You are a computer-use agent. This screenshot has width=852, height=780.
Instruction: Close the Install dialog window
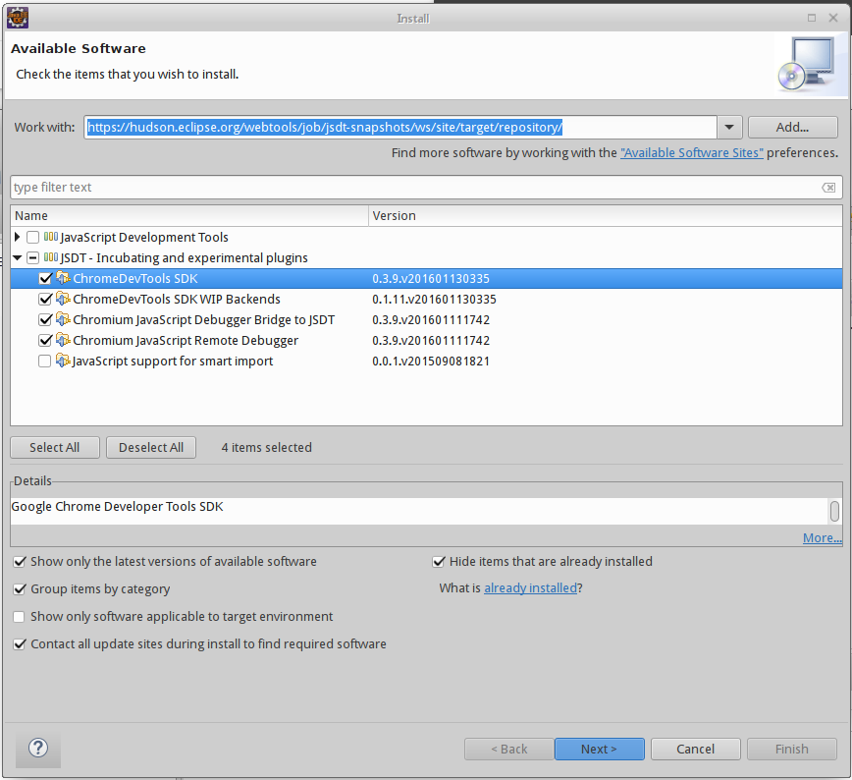click(833, 18)
